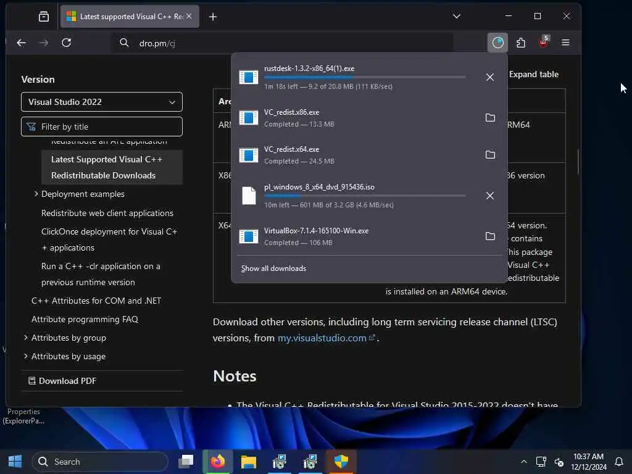Click the Notes heading
The width and height of the screenshot is (632, 474).
coord(235,376)
